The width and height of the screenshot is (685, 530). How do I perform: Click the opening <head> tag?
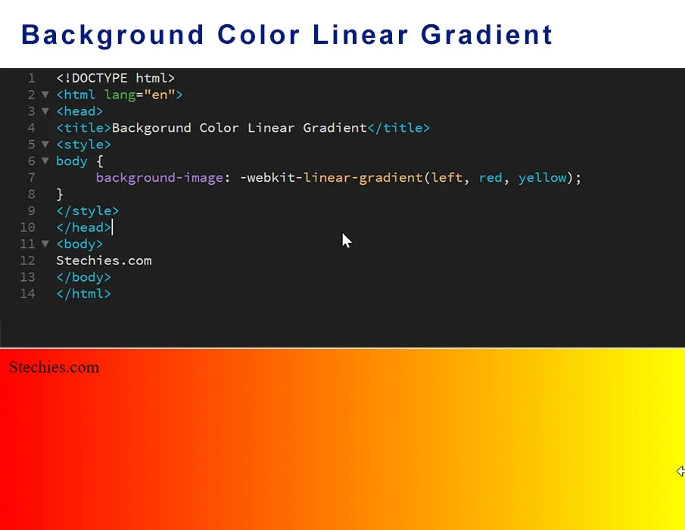79,111
